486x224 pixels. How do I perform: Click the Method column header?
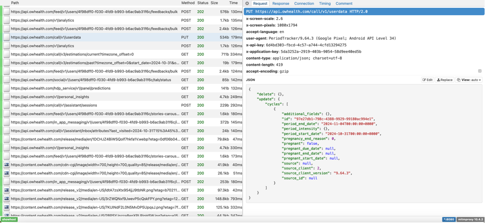[188, 3]
